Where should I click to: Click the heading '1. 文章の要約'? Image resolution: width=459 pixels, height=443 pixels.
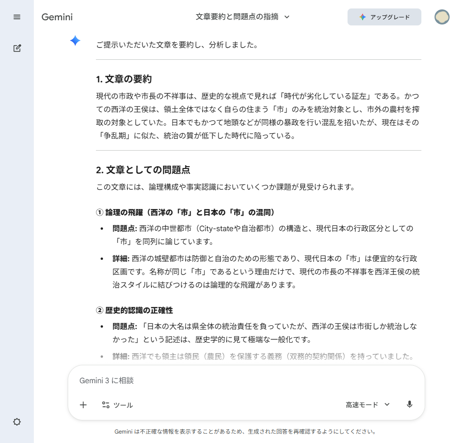tap(124, 79)
